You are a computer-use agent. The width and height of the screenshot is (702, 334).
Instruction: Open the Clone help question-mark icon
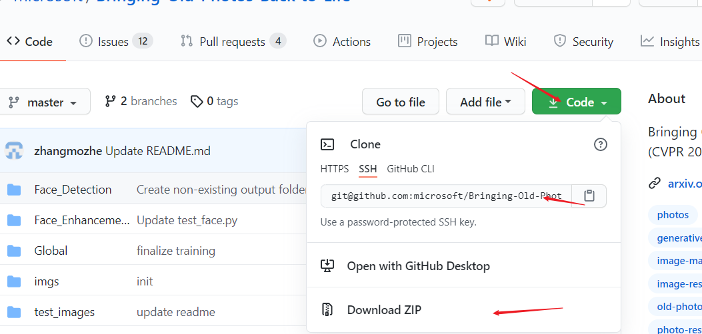601,144
